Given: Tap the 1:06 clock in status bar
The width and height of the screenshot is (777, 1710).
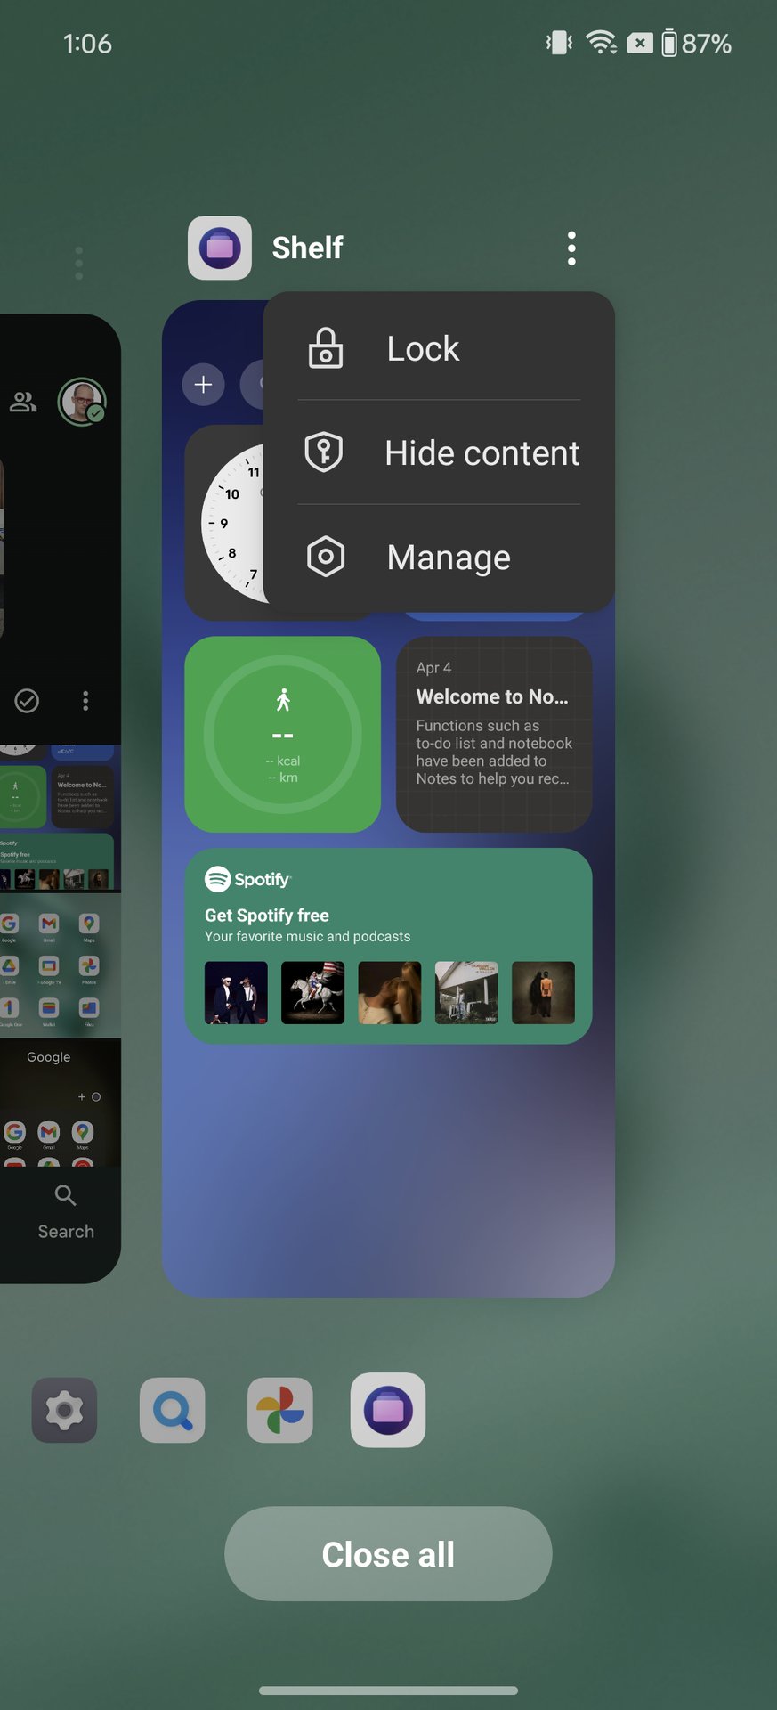Looking at the screenshot, I should tap(87, 44).
